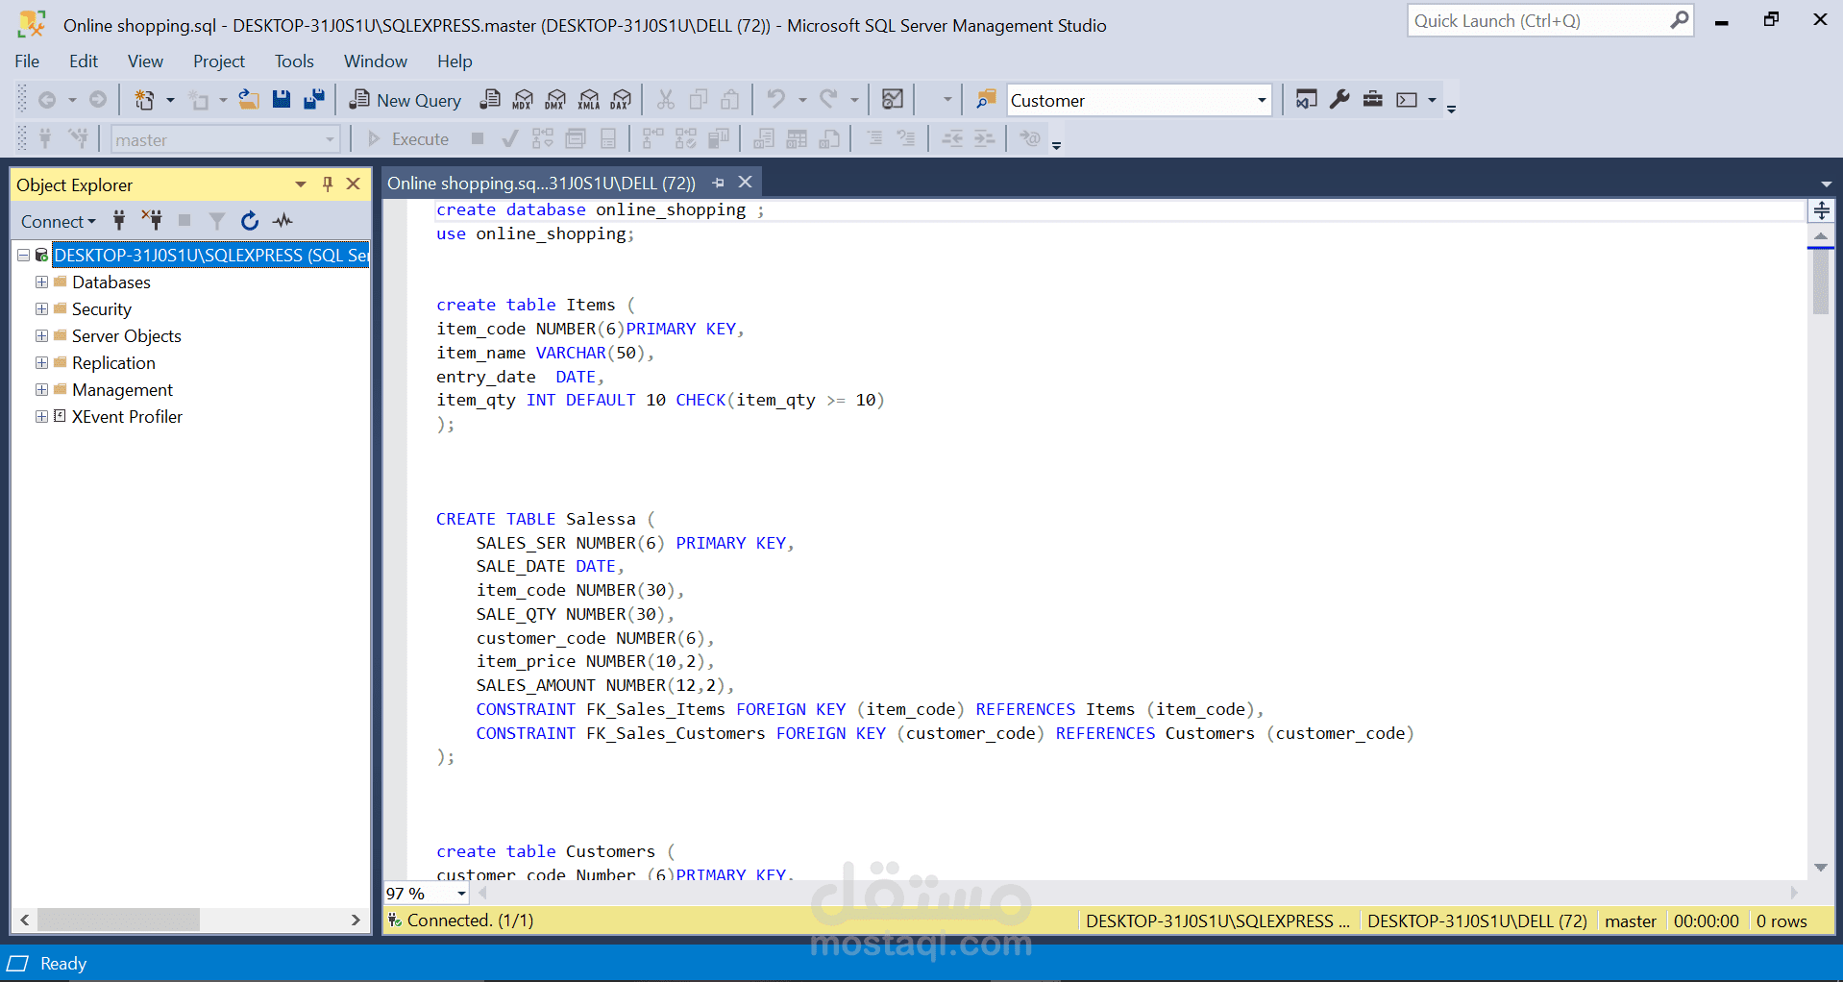This screenshot has width=1843, height=982.
Task: Open a new MDX query
Action: point(523,100)
